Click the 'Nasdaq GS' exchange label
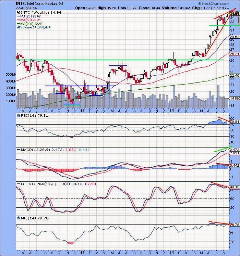Screen dimensions: 240x256 pos(54,3)
